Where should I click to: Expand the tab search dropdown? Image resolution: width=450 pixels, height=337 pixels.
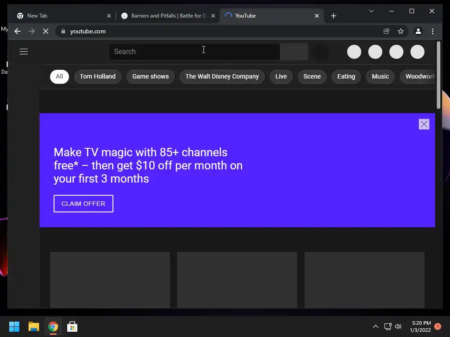[x=371, y=11]
